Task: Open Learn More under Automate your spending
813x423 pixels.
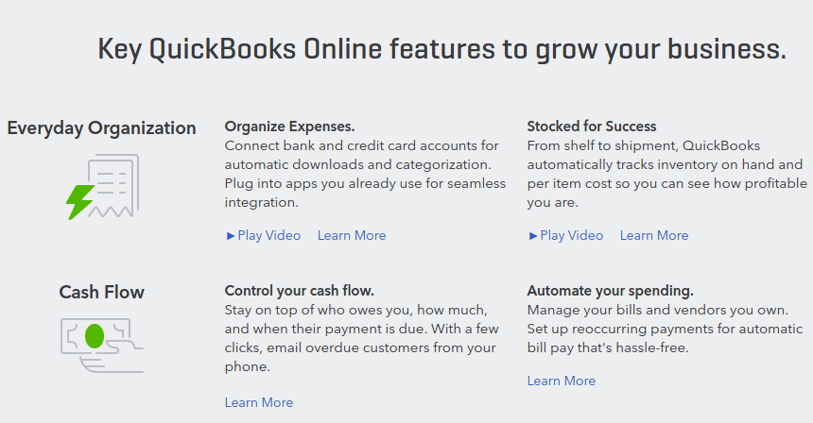Action: pyautogui.click(x=562, y=381)
